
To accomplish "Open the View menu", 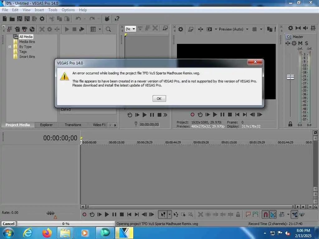I will click(26, 10).
